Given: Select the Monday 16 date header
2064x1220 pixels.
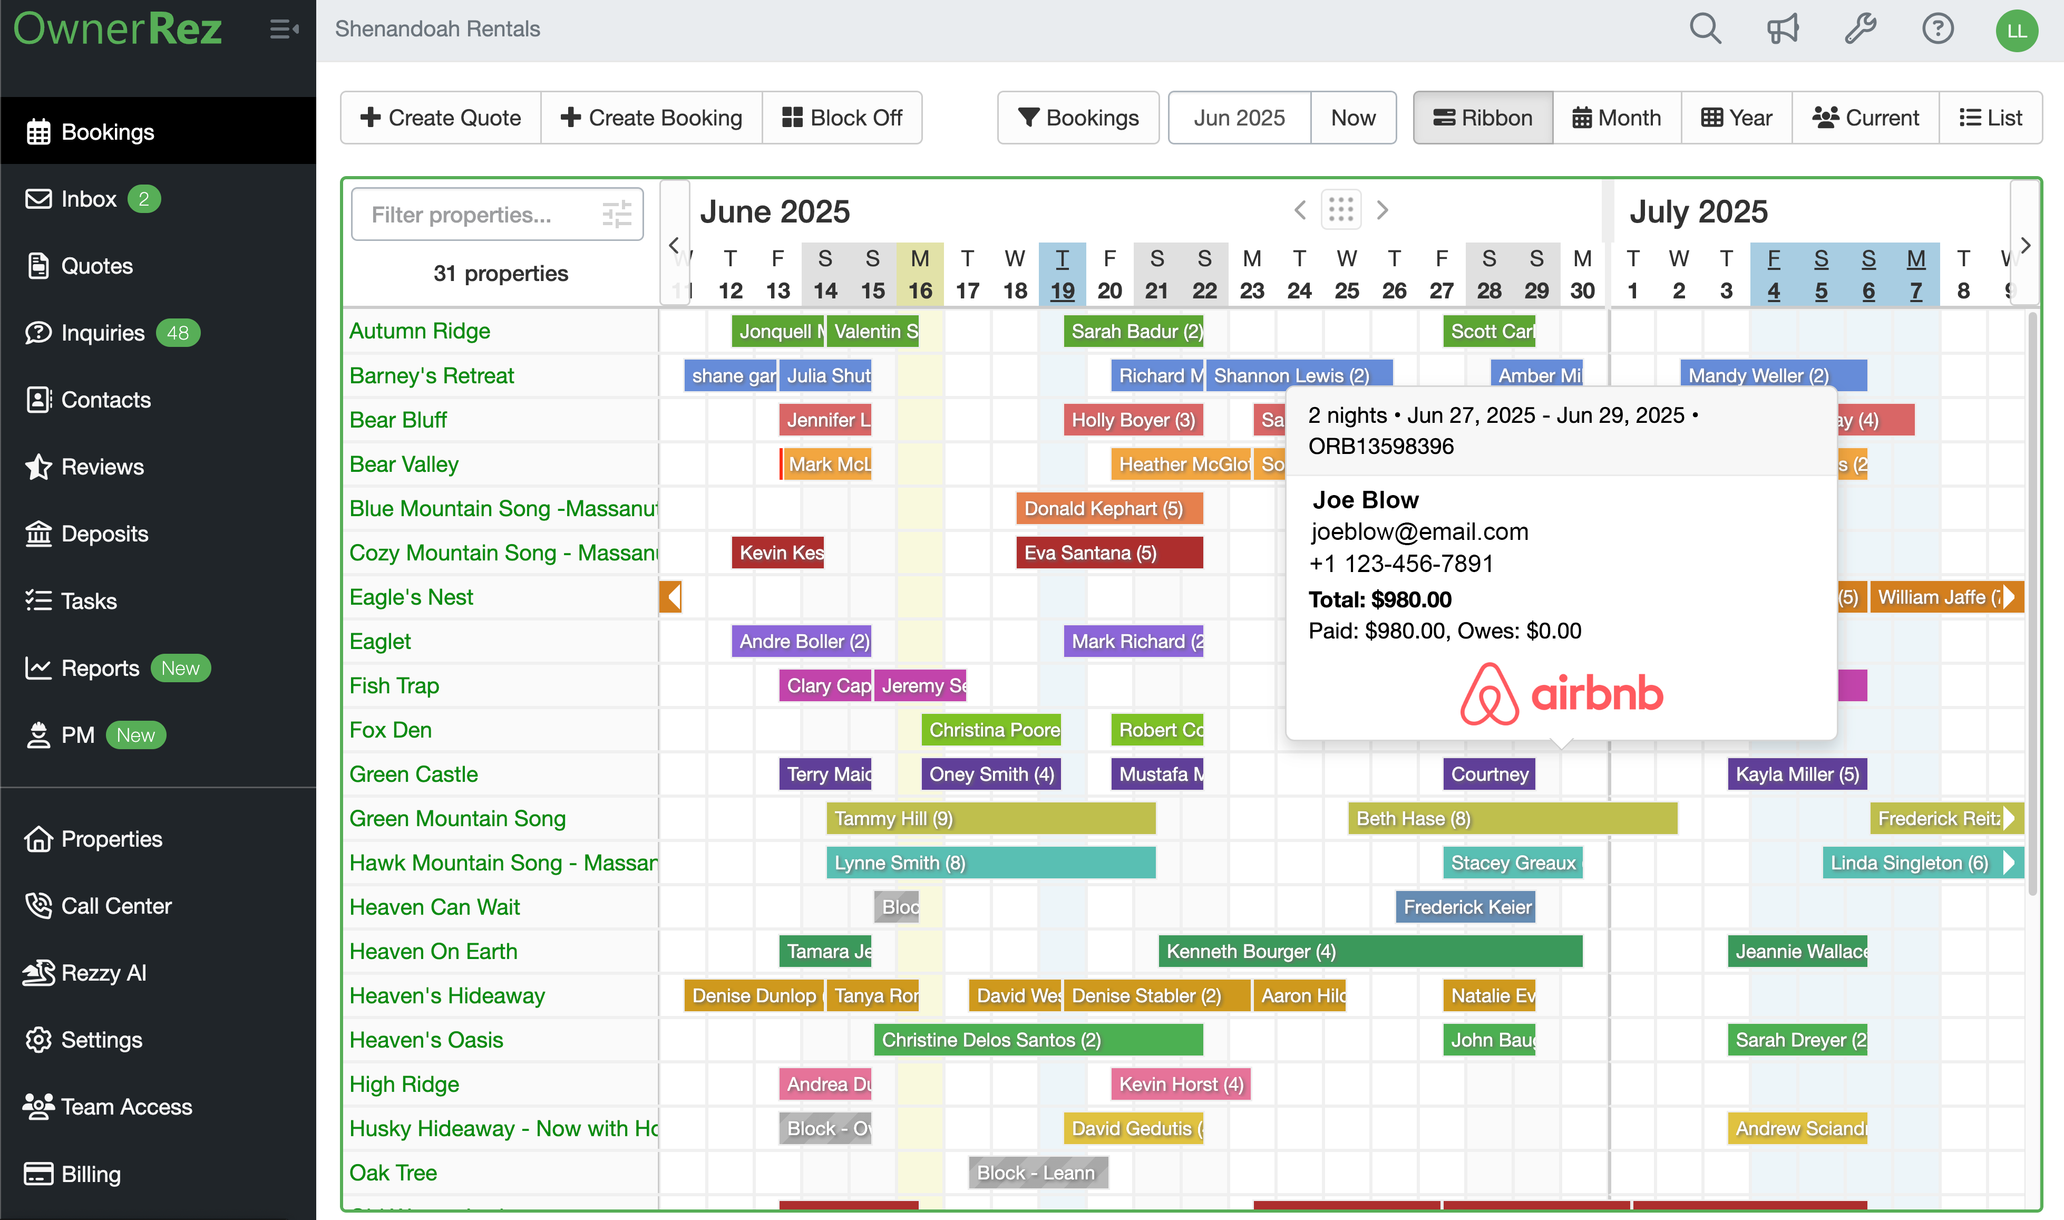Looking at the screenshot, I should click(920, 275).
